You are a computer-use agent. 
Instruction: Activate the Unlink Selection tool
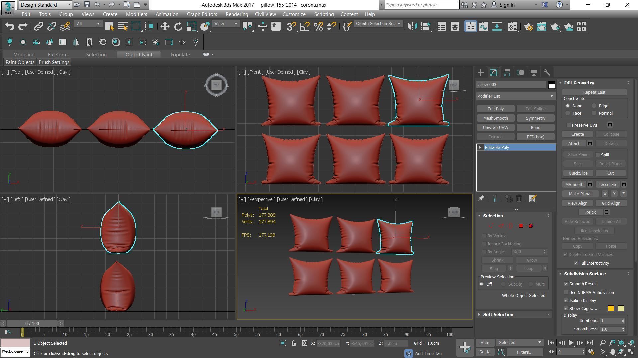pos(52,27)
